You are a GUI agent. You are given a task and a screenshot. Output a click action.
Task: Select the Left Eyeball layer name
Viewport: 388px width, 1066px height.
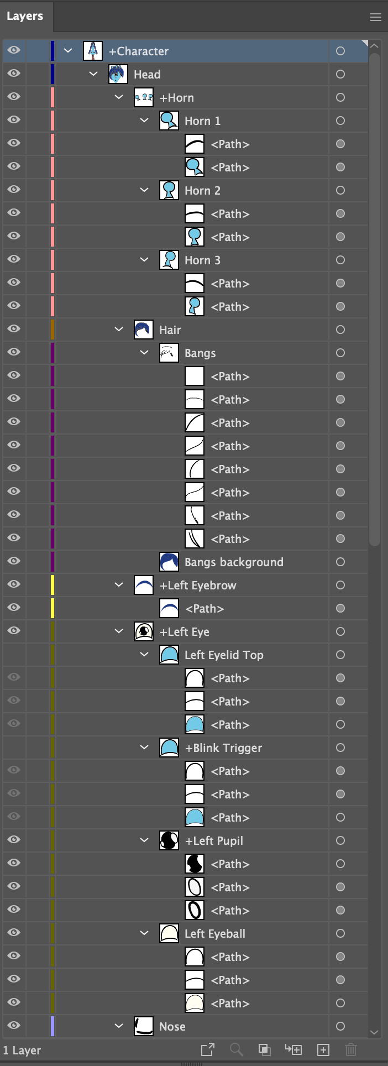coord(214,933)
